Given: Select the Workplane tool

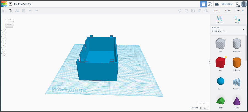Looking at the screenshot, I should pos(220,20).
